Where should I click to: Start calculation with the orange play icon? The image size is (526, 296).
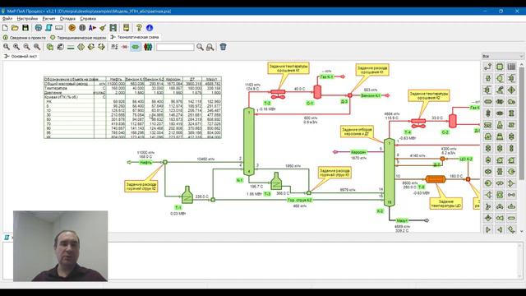tap(72, 28)
